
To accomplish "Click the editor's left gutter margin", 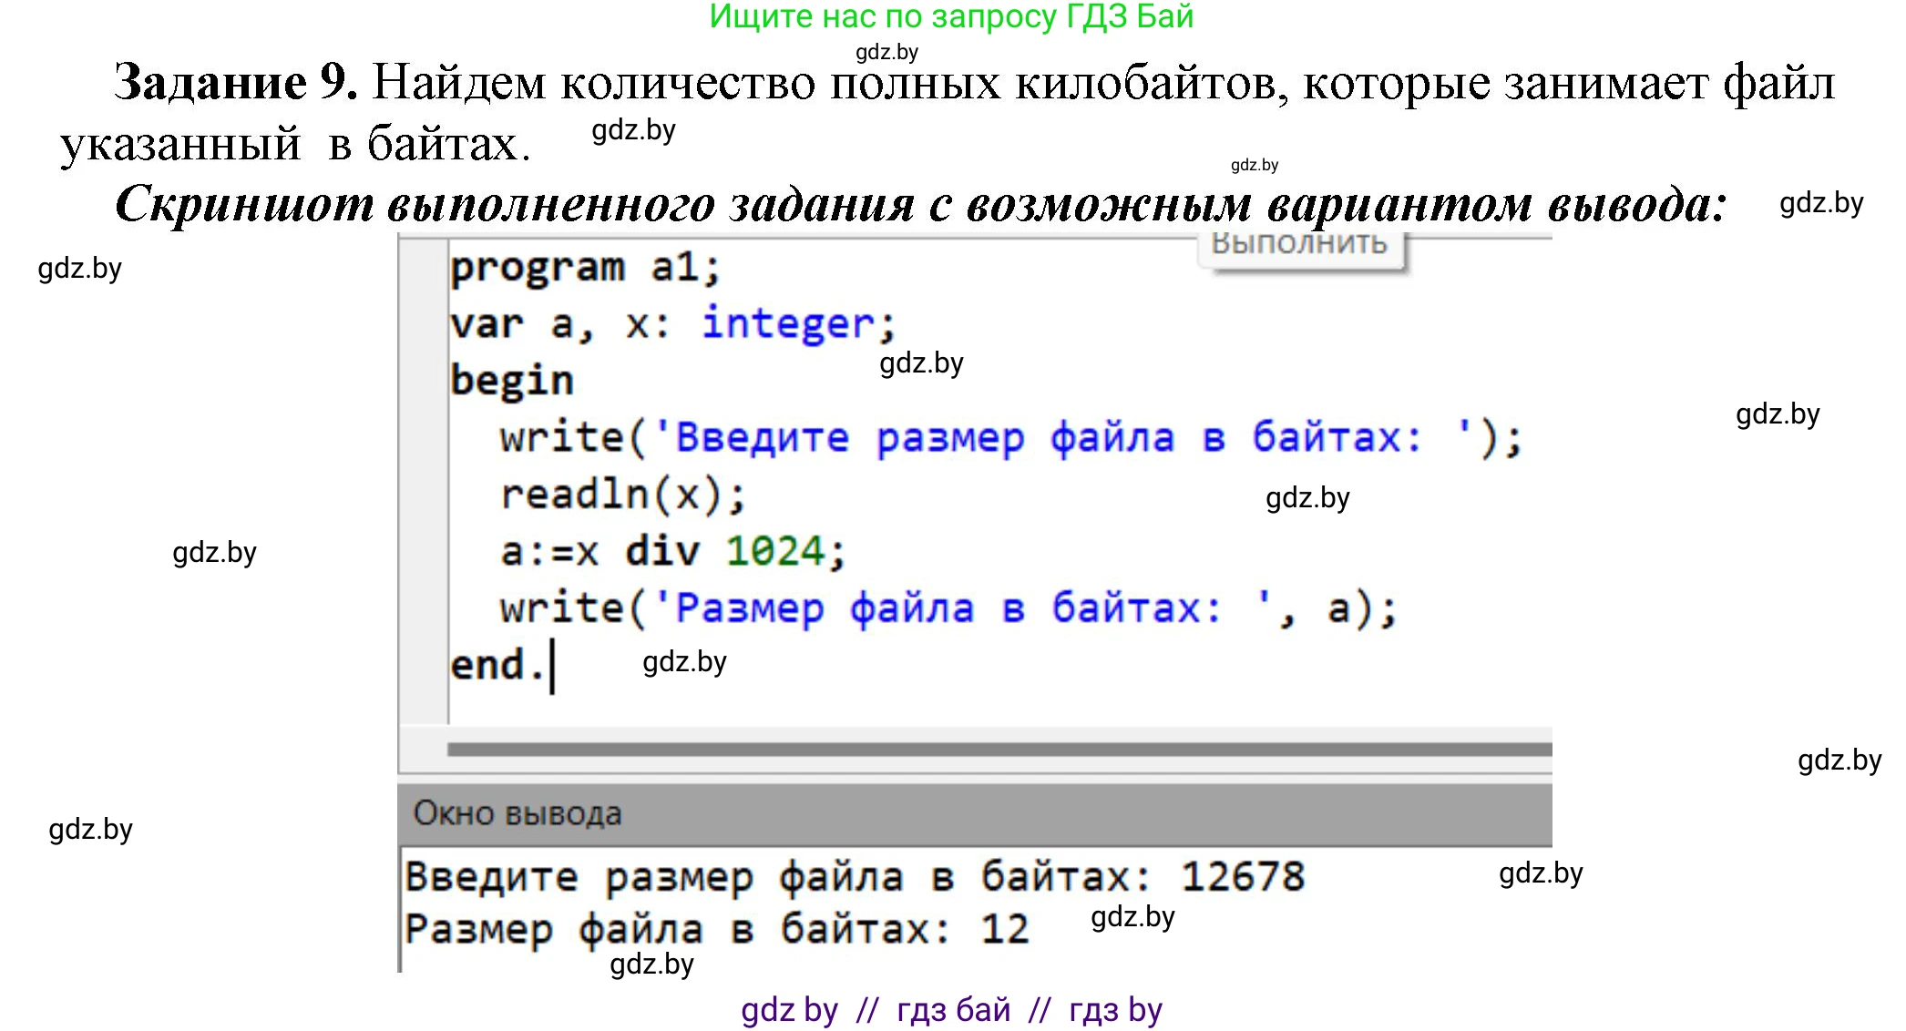I will coord(424,474).
